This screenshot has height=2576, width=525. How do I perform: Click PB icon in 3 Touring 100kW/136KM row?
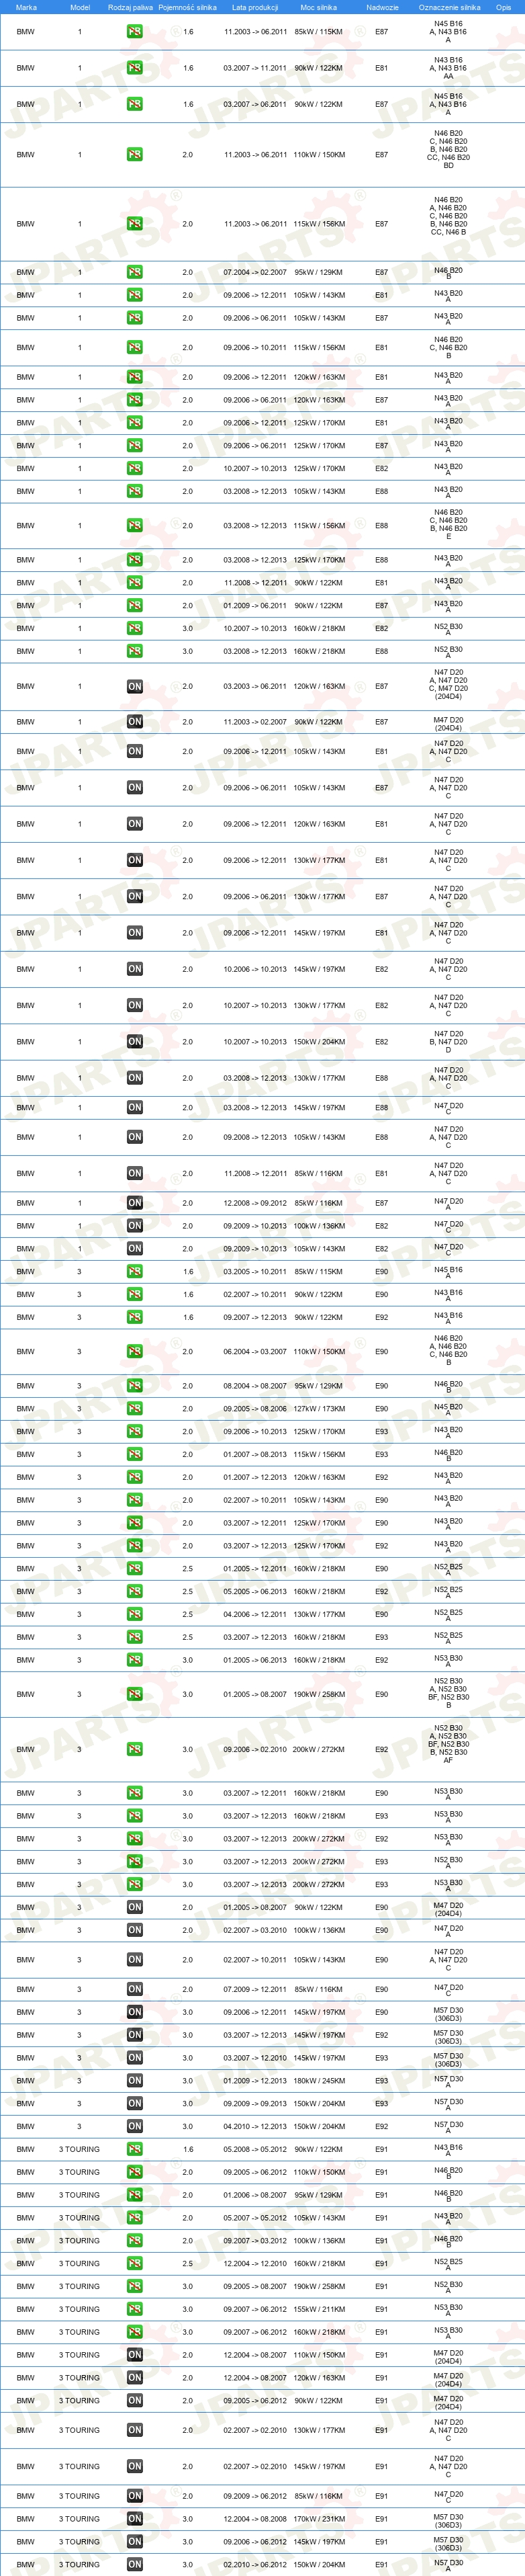point(135,2240)
